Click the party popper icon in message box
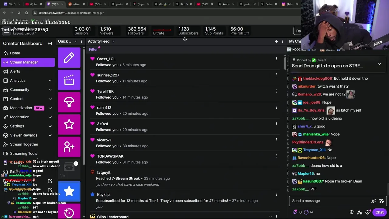The height and width of the screenshot is (219, 389). [x=374, y=201]
